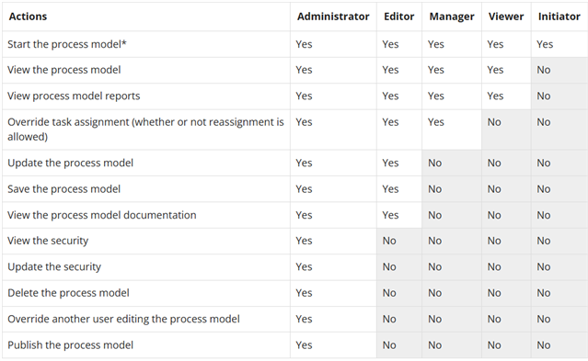Click 'Delete the process model' row label

68,293
